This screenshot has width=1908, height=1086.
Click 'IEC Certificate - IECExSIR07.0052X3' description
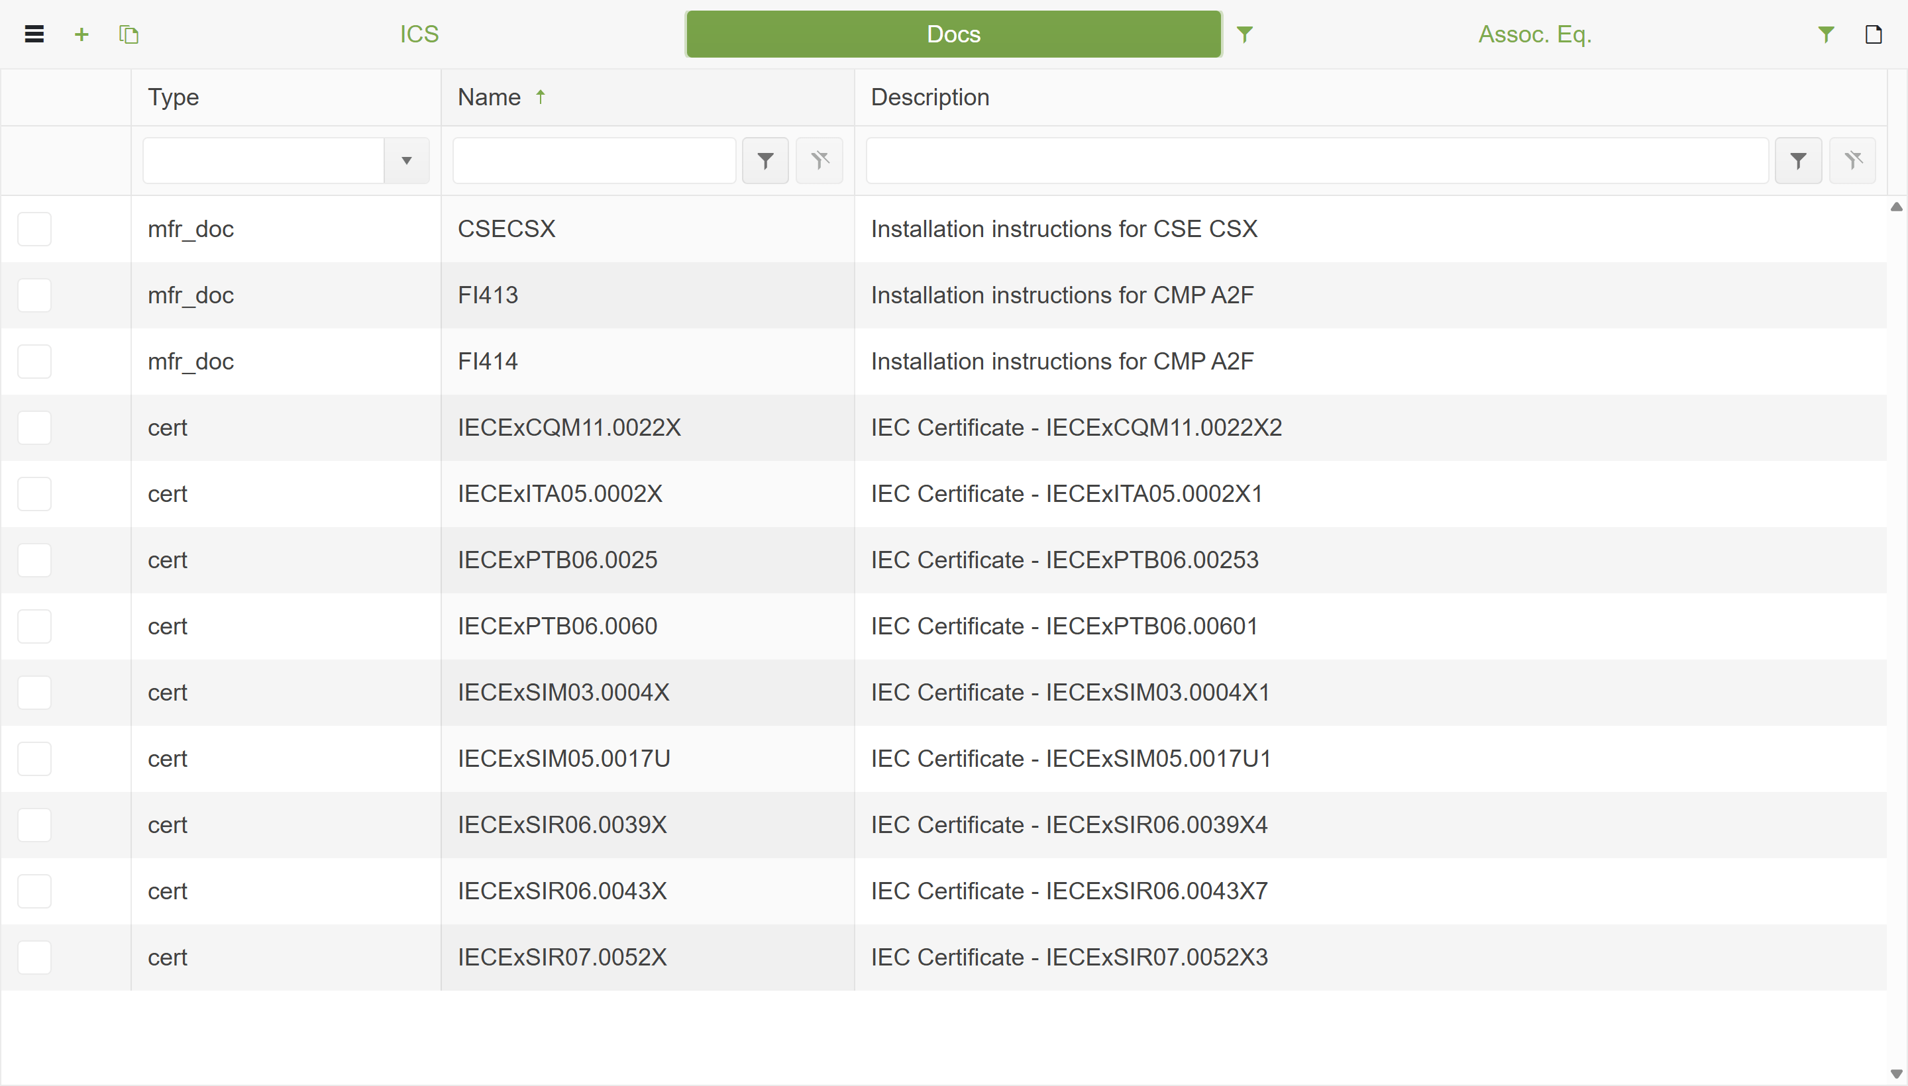[x=1371, y=958]
